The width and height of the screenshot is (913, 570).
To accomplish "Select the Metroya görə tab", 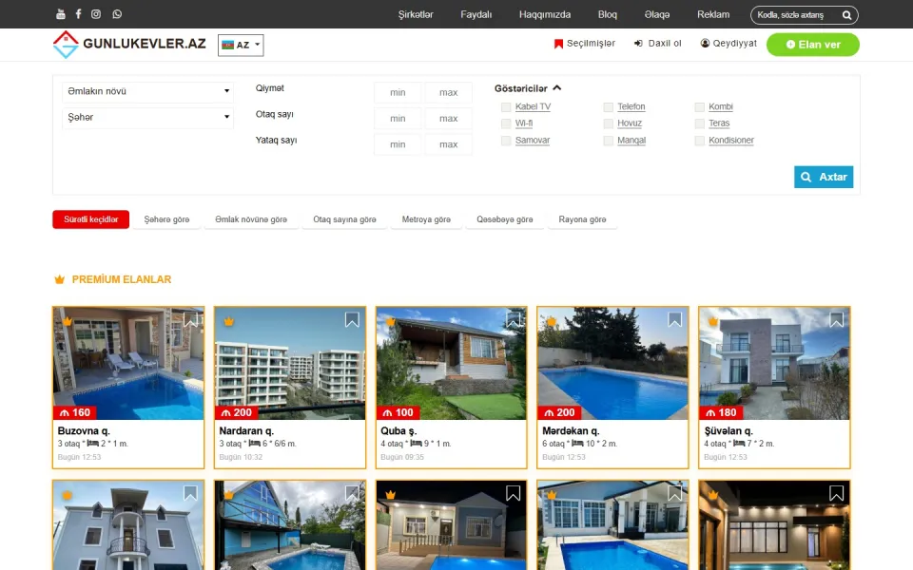I will (x=426, y=219).
